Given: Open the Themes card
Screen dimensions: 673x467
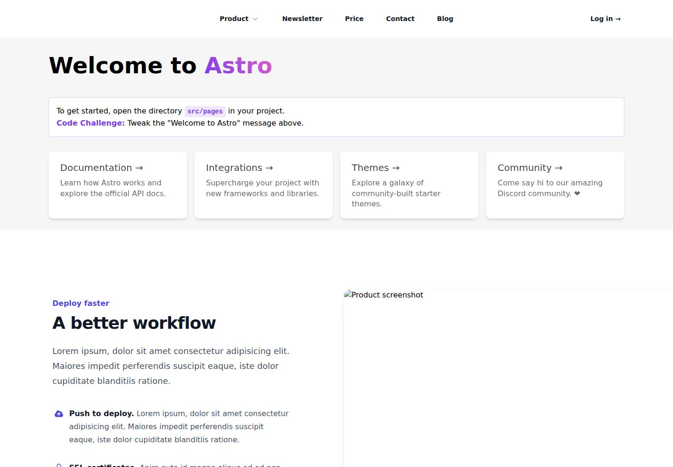Looking at the screenshot, I should 409,185.
